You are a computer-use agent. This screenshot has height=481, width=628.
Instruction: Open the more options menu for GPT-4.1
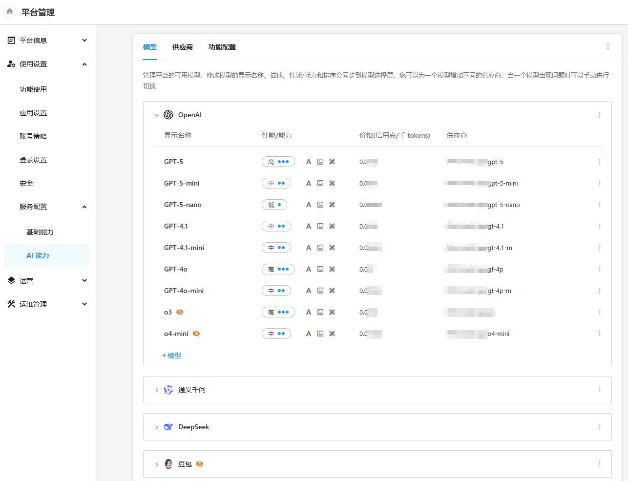click(599, 226)
